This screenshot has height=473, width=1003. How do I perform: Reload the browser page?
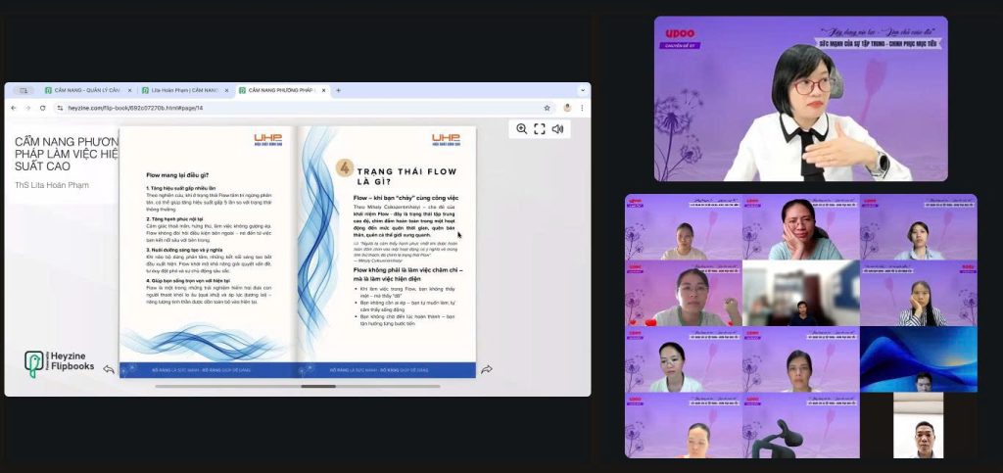pyautogui.click(x=42, y=108)
